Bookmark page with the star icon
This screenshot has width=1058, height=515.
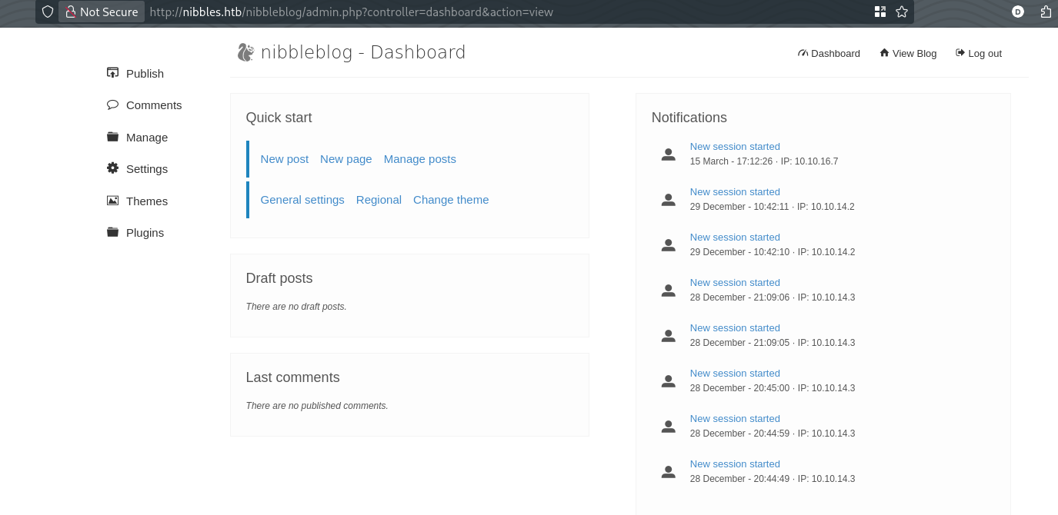point(902,12)
